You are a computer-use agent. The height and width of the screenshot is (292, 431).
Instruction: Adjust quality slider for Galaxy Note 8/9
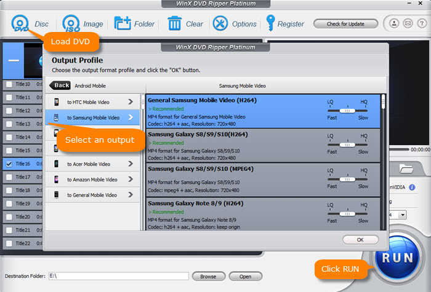coord(347,213)
